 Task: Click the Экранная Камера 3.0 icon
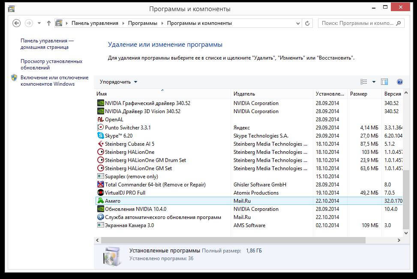[x=101, y=225]
